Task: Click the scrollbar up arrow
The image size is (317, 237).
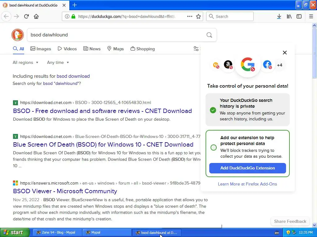Action: (x=314, y=25)
